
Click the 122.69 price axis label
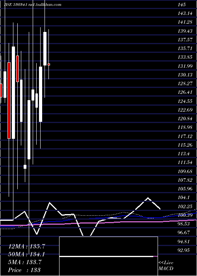click(x=185, y=110)
